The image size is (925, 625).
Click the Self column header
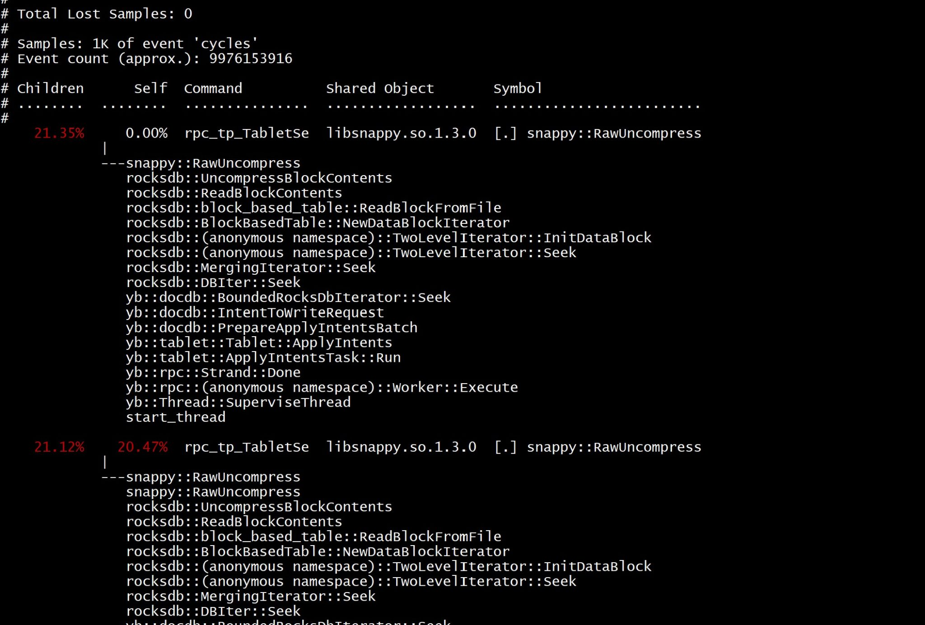point(150,88)
